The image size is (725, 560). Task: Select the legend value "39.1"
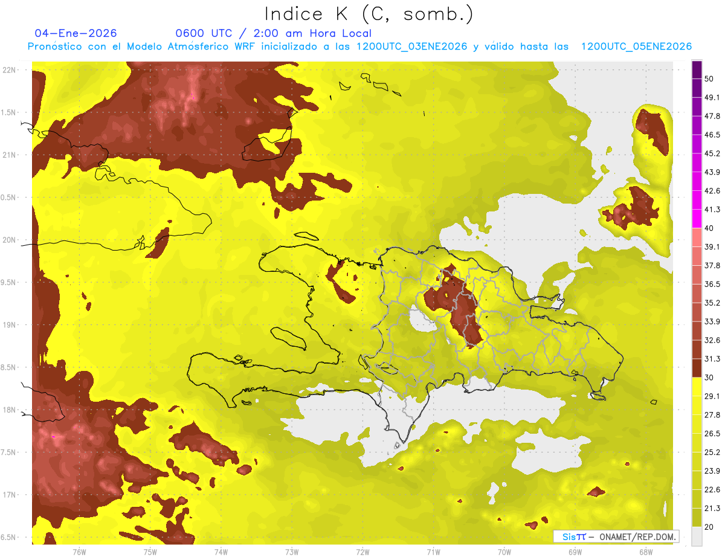click(x=712, y=246)
